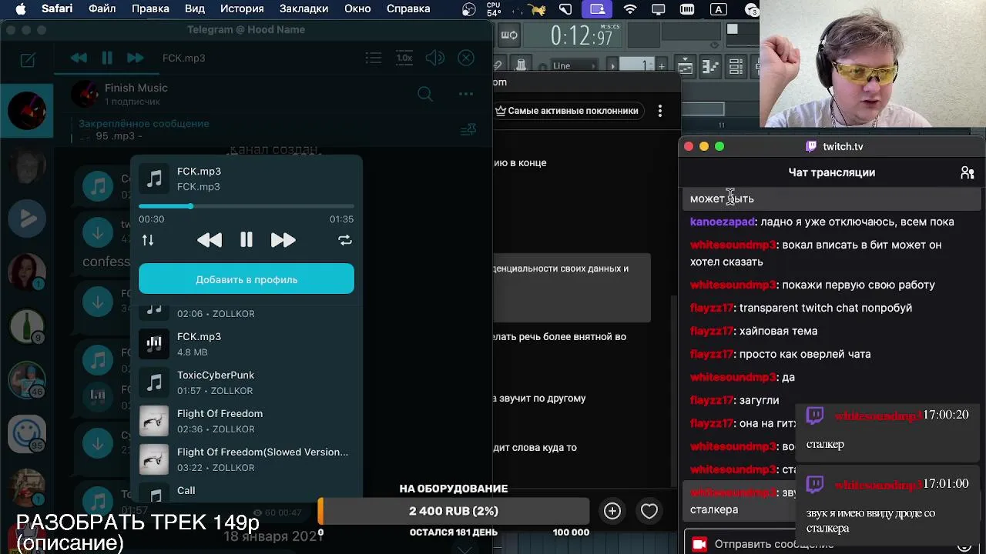Open kanoezapad username in chat

coord(723,222)
